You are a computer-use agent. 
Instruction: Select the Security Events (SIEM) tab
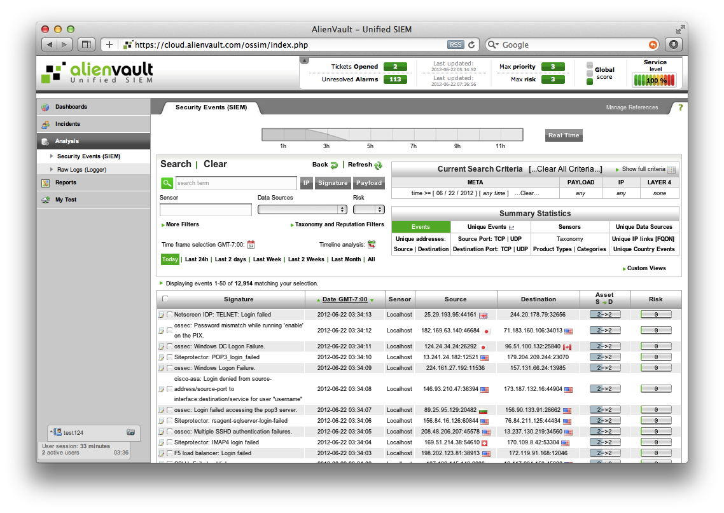[x=211, y=107]
